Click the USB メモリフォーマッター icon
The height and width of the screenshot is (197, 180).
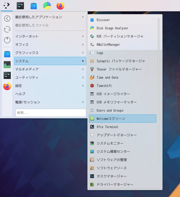click(x=92, y=102)
